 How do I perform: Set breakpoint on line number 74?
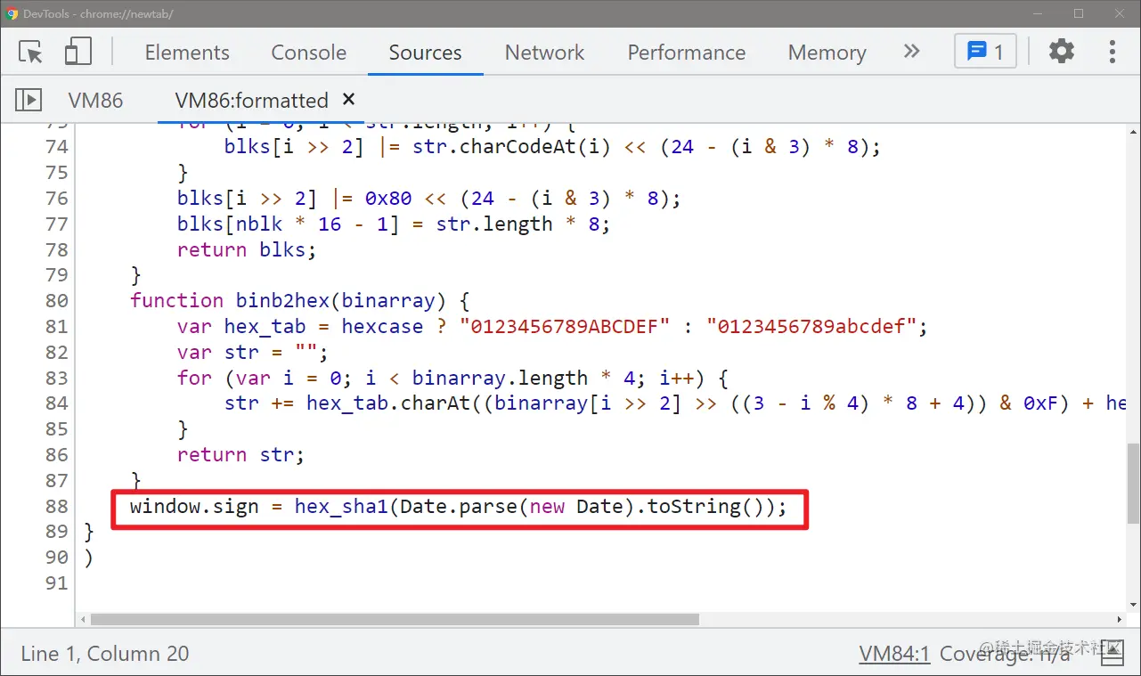[x=57, y=146]
